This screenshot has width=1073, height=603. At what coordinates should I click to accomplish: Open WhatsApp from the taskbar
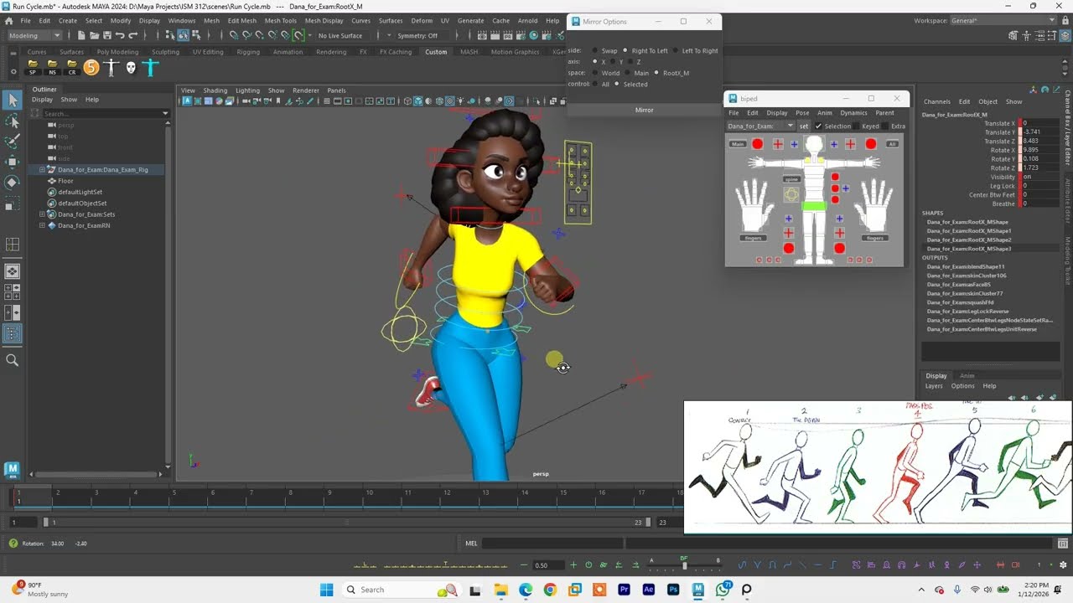click(723, 590)
